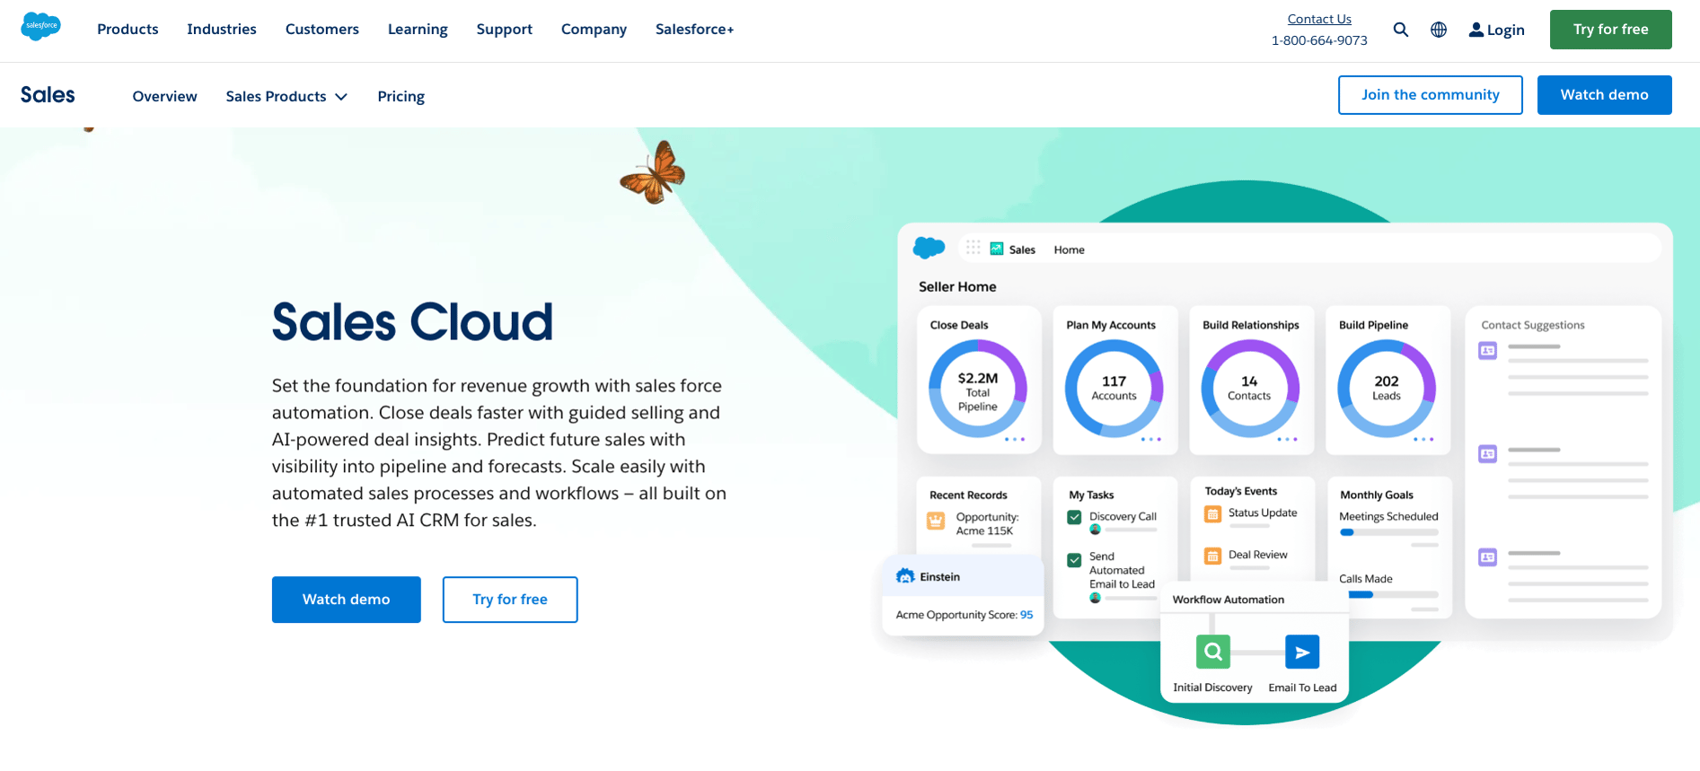The image size is (1700, 771).
Task: Open the three-dot menu on Close Deals card
Action: 1015,439
